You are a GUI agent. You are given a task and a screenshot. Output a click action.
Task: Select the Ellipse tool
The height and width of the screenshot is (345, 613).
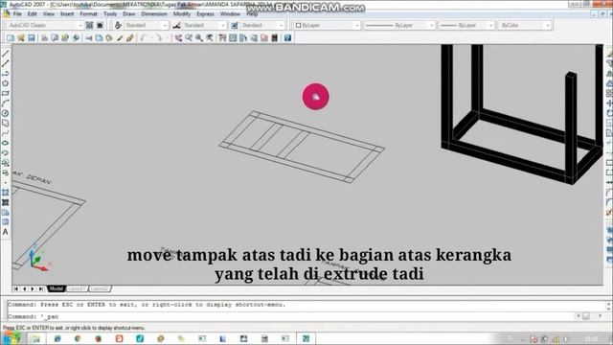(x=6, y=143)
